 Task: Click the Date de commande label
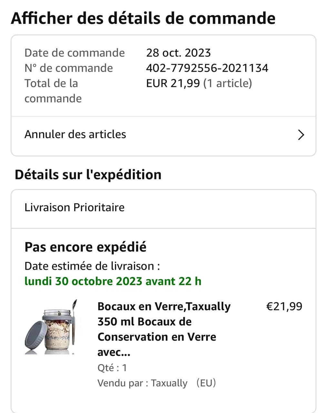(74, 53)
